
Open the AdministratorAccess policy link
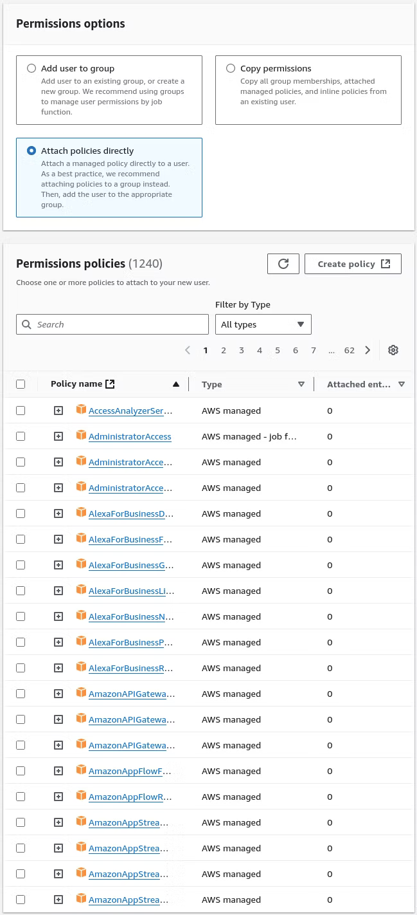[x=130, y=436]
